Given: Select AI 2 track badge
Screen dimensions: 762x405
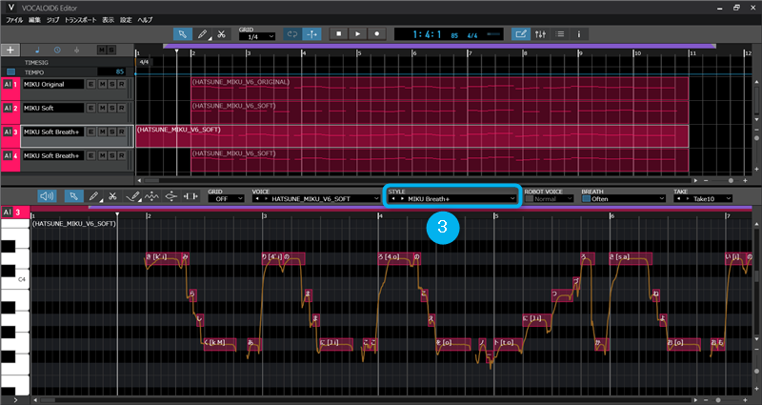Looking at the screenshot, I should tap(10, 108).
